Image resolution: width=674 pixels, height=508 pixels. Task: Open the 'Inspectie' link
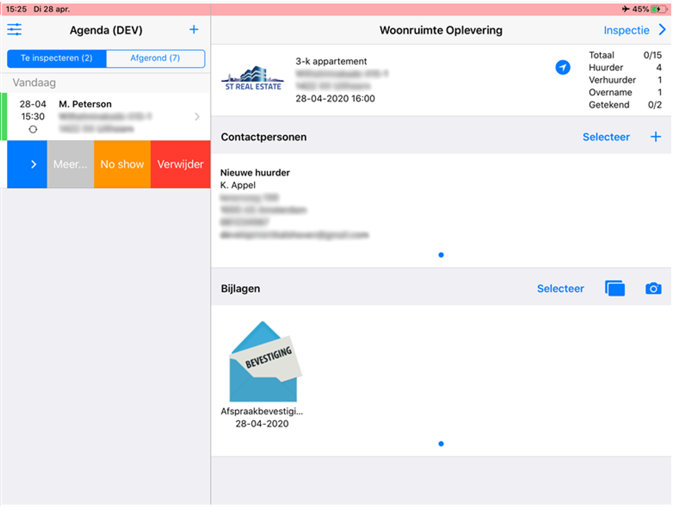(x=626, y=30)
